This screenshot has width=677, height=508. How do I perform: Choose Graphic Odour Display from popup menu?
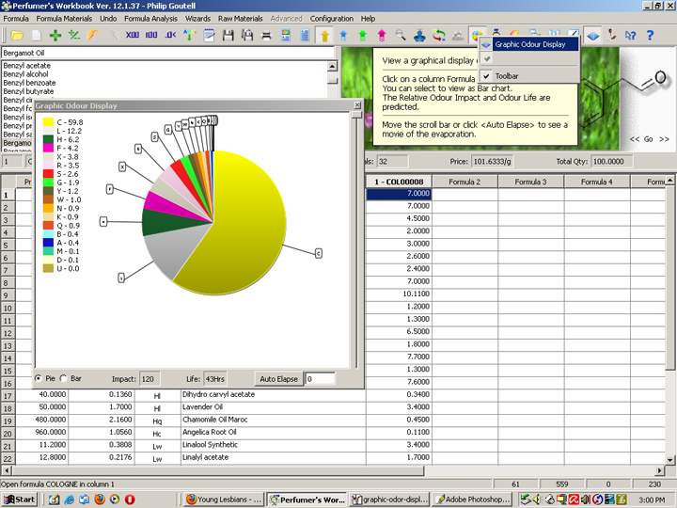[528, 44]
